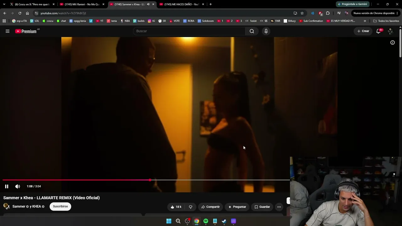Open the tab search dropdown arrow
402x226 pixels.
[x=4, y=4]
